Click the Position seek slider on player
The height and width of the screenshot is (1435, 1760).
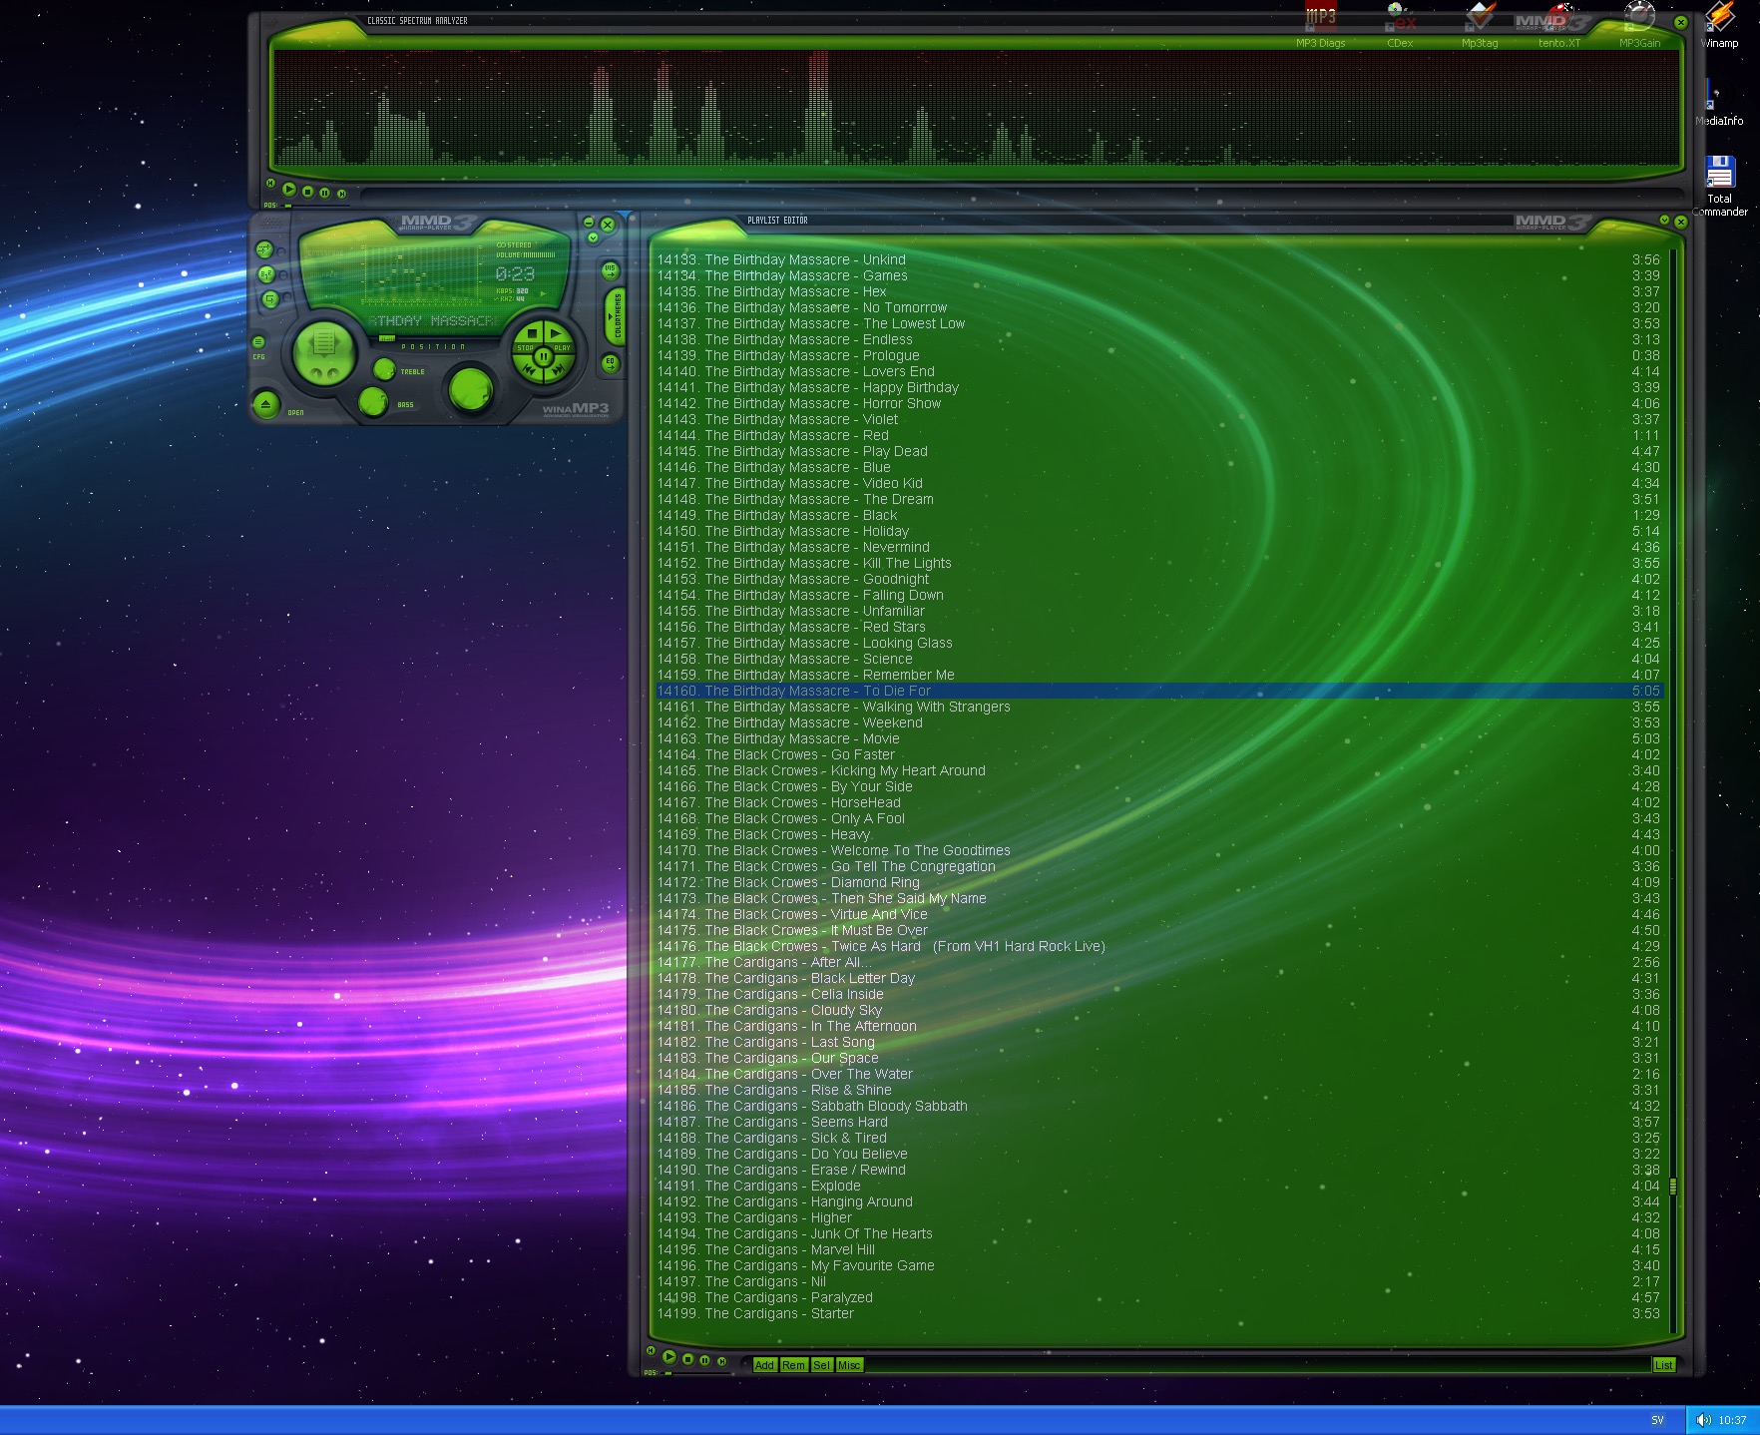click(434, 338)
